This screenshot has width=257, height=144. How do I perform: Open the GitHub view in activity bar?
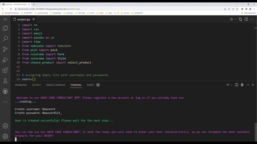(x=5, y=91)
